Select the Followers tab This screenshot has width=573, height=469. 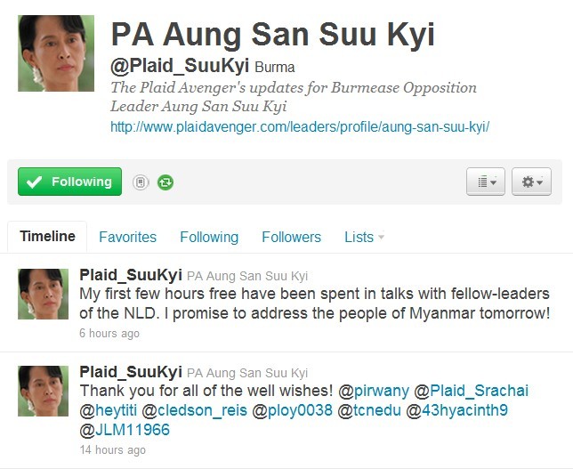[291, 237]
